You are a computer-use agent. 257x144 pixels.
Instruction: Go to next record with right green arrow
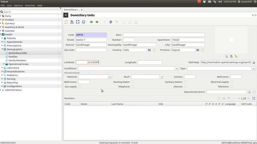click(x=97, y=22)
